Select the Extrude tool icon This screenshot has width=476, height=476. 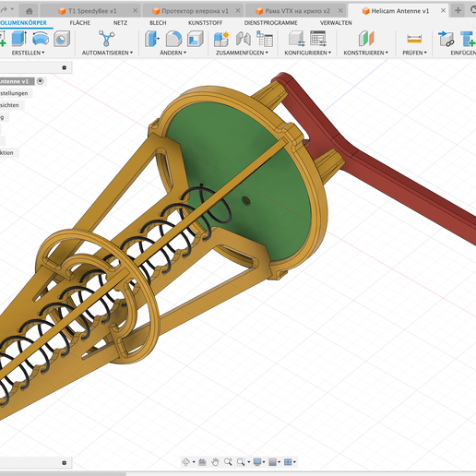[18, 39]
